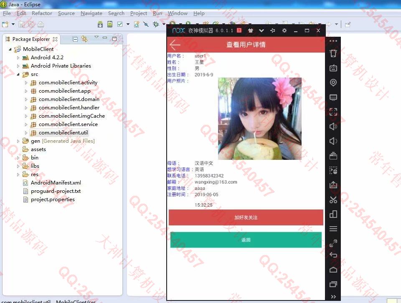Expand the Android 4.2.2 library node
This screenshot has width=401, height=303.
[x=18, y=58]
